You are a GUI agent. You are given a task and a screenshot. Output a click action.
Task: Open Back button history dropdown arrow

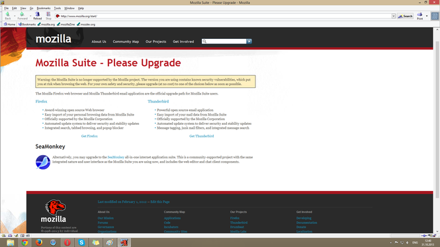click(15, 16)
